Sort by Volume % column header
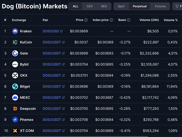The width and height of the screenshot is (182, 137). (171, 20)
